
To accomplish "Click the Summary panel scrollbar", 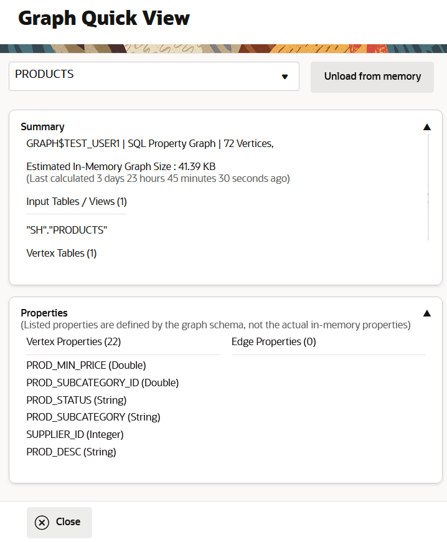I will coord(428,187).
